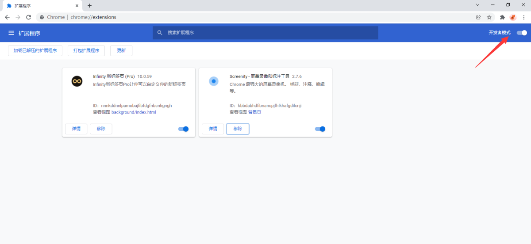Open the hamburger main menu

(12, 33)
